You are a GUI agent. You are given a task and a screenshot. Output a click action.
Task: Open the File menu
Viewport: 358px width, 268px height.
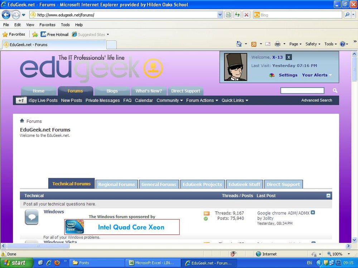coord(6,25)
